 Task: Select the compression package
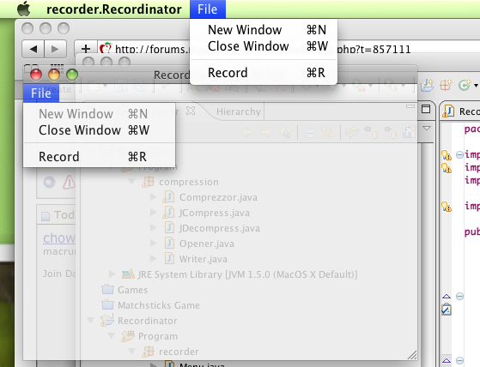(180, 182)
